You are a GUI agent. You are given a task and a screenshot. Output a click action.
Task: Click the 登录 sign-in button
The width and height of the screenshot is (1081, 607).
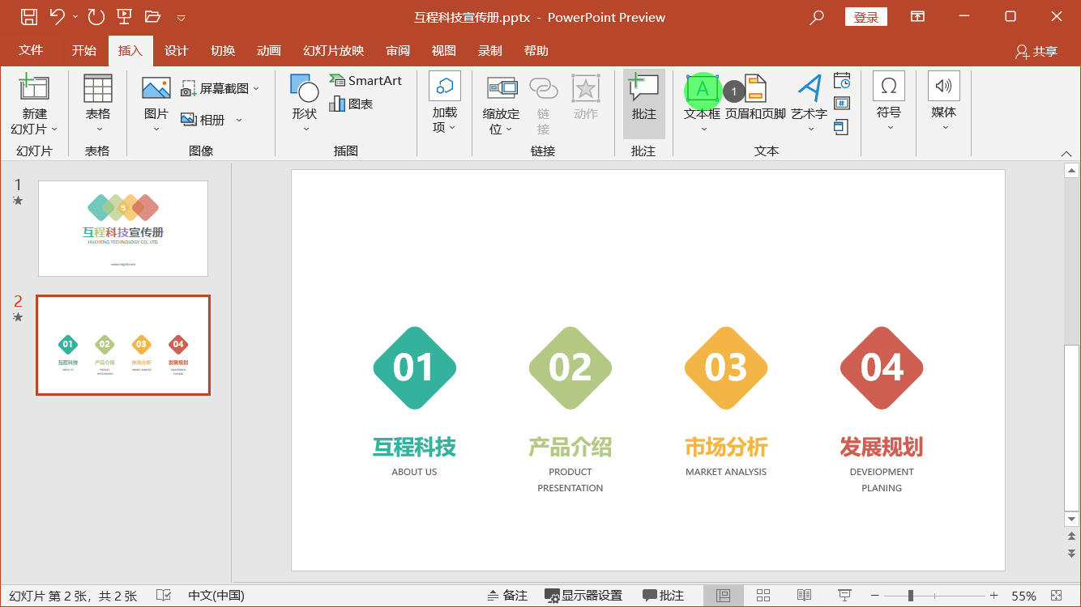click(866, 17)
